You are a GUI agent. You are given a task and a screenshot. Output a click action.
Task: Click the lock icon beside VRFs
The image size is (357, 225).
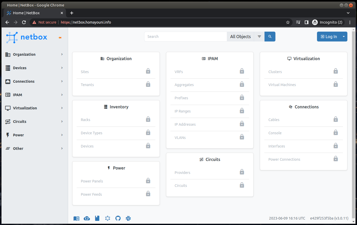[242, 71]
